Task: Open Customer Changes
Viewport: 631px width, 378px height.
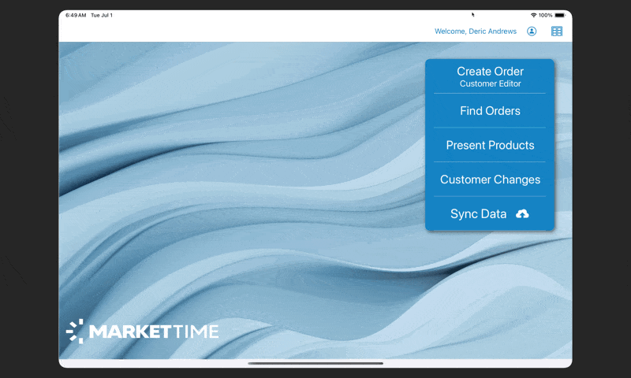Action: [x=490, y=180]
